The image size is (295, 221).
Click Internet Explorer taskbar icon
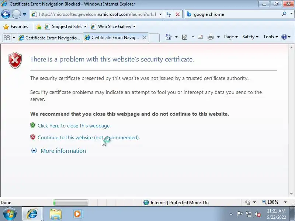tap(32, 214)
